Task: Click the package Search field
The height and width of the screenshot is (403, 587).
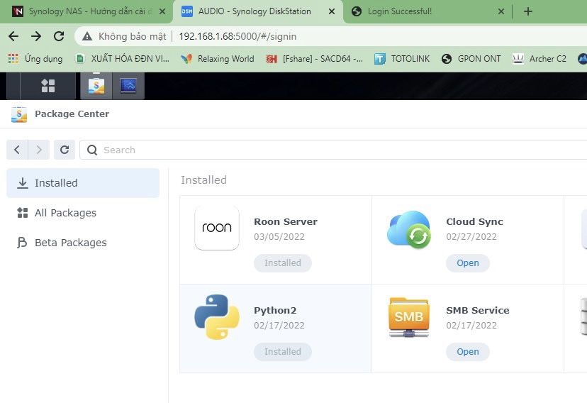Action: pyautogui.click(x=333, y=150)
